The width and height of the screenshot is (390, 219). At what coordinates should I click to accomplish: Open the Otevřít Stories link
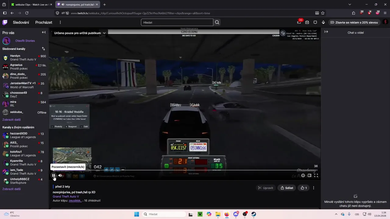point(25,41)
